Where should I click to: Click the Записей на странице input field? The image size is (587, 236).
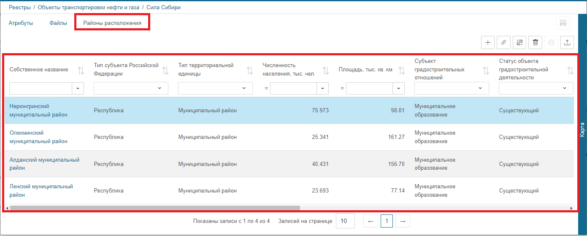pyautogui.click(x=345, y=221)
